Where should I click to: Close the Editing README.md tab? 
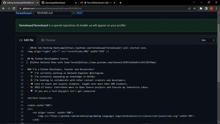coord(37,3)
